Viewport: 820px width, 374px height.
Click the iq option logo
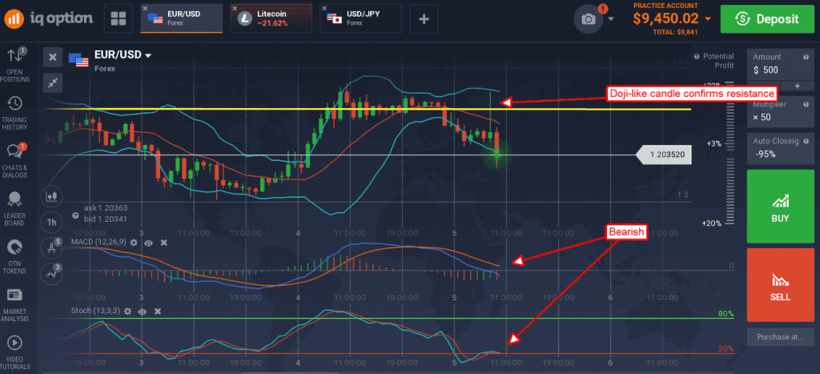pos(49,19)
